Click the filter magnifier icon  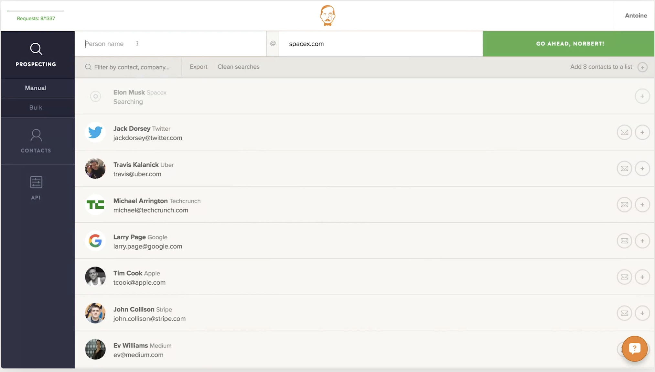tap(88, 67)
